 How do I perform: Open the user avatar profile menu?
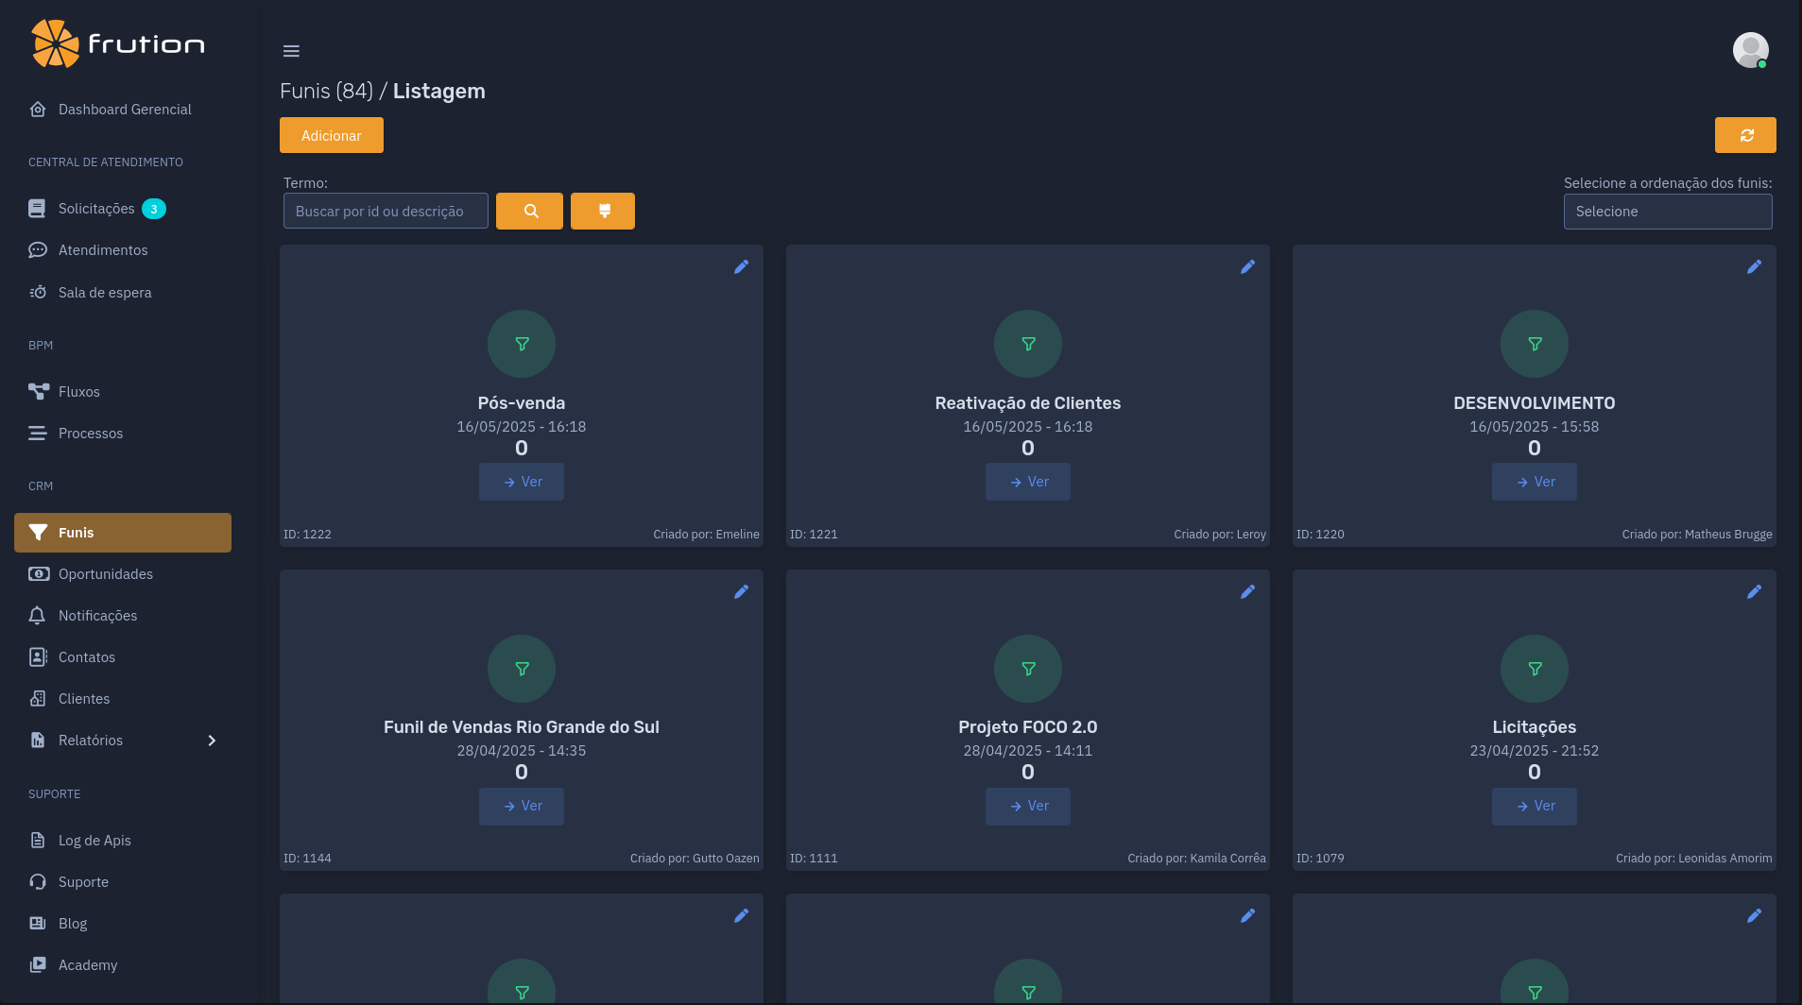click(1750, 50)
